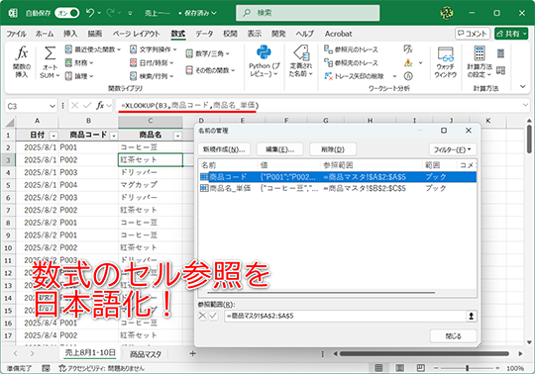
Task: Click the formula bar fx insert function icon
Action: (100, 106)
